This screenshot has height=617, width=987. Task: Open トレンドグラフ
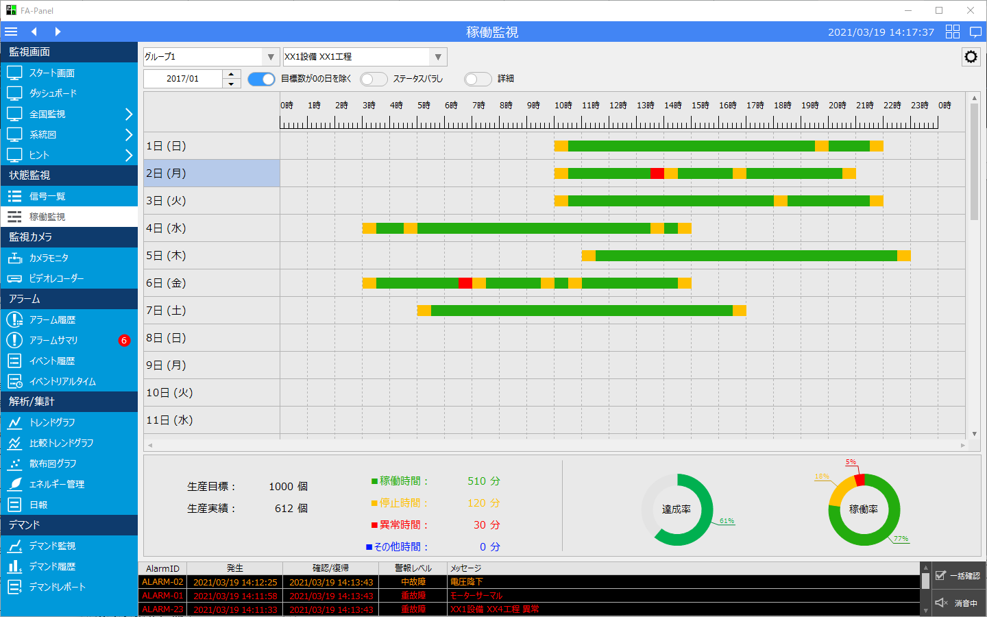pos(69,422)
